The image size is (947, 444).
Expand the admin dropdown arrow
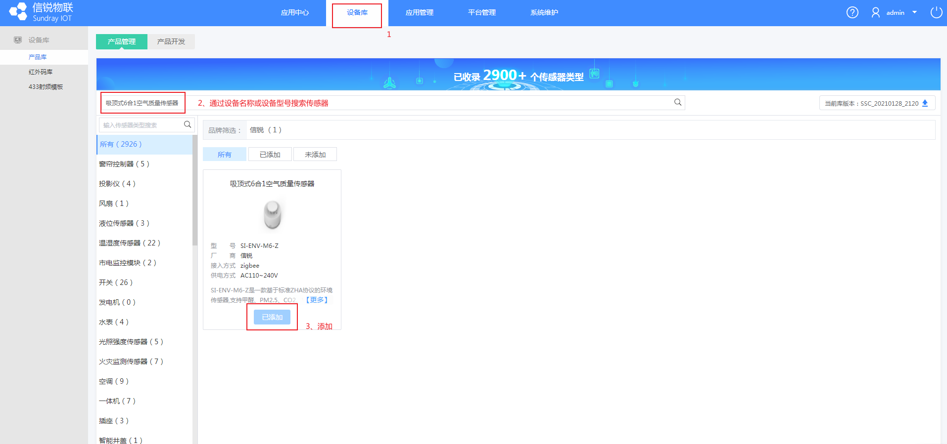pyautogui.click(x=914, y=12)
